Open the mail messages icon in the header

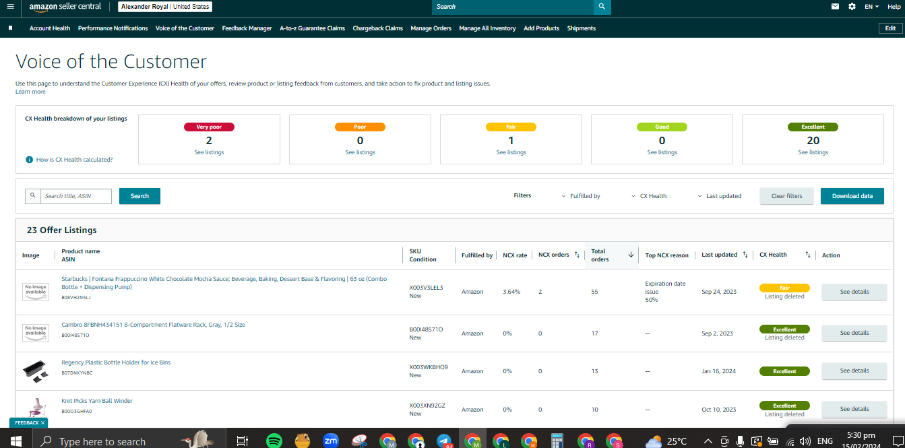coord(836,6)
